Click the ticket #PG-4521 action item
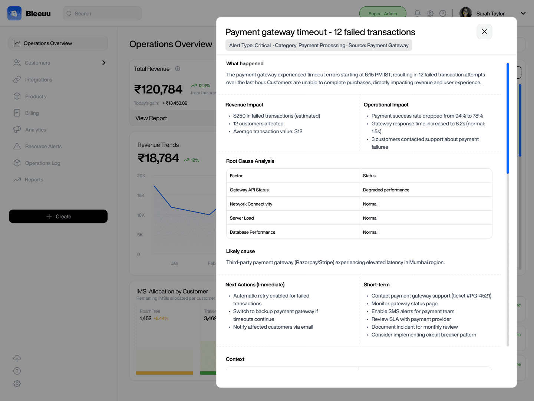Screen dimensions: 534x401 click(431, 296)
